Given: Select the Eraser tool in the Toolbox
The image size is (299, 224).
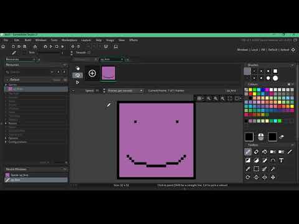Looking at the screenshot, I should click(256, 152).
